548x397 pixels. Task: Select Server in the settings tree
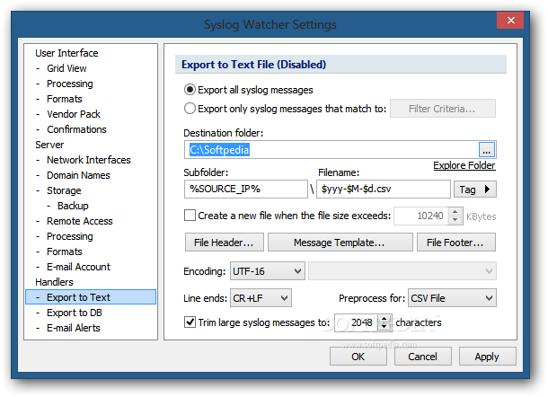pos(49,145)
